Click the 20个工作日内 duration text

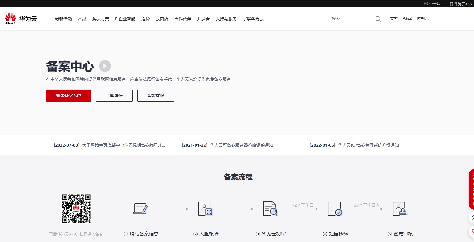tap(367, 205)
